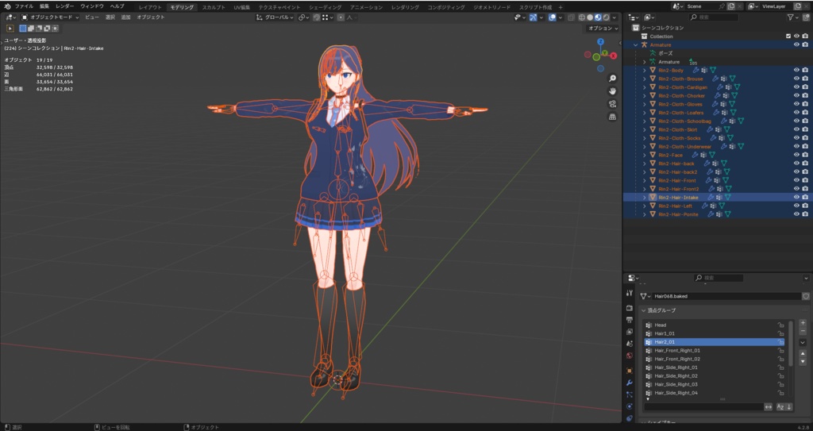Toggle camera view with the camera gizmo
The width and height of the screenshot is (813, 431).
tap(612, 104)
